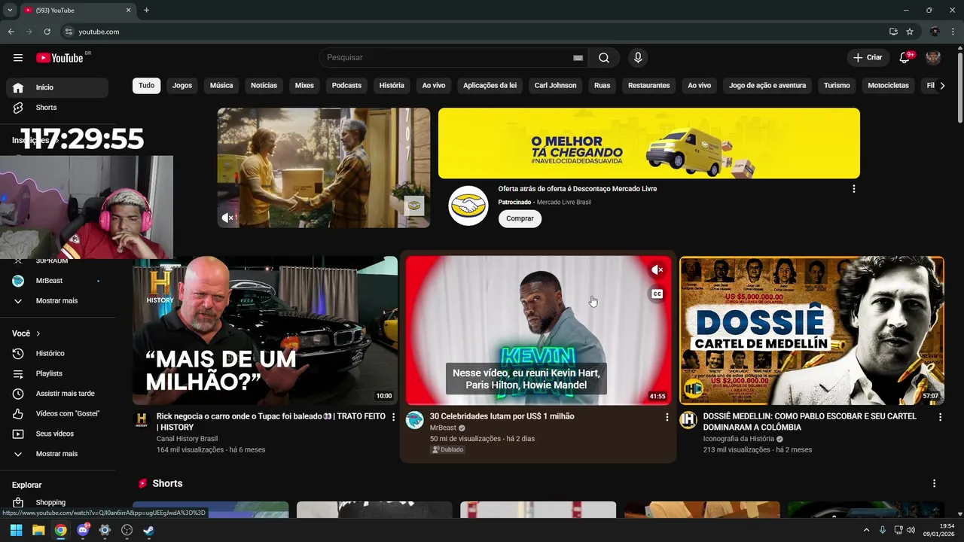Expand Mostrar mais under Você section
The height and width of the screenshot is (542, 964).
57,454
